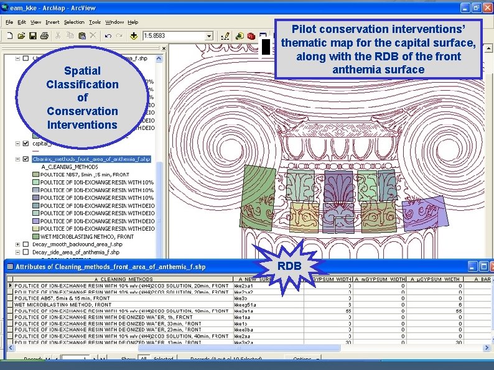Open the Insert menu
The image size is (494, 370).
(52, 22)
